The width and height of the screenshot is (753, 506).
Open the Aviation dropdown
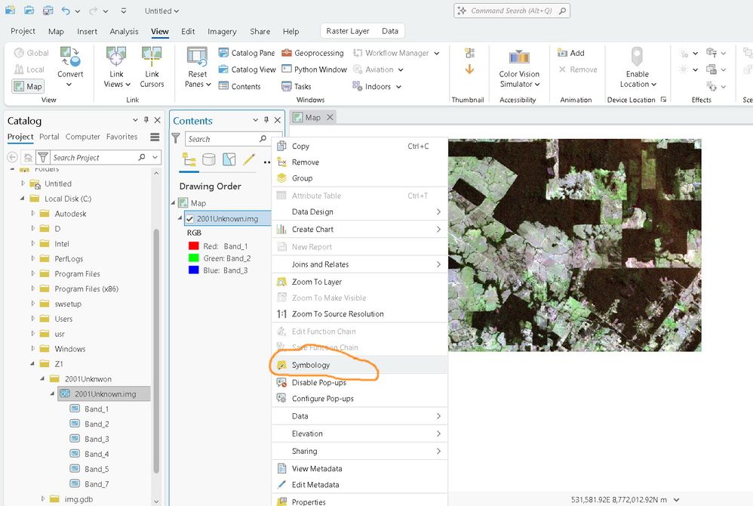pyautogui.click(x=401, y=69)
